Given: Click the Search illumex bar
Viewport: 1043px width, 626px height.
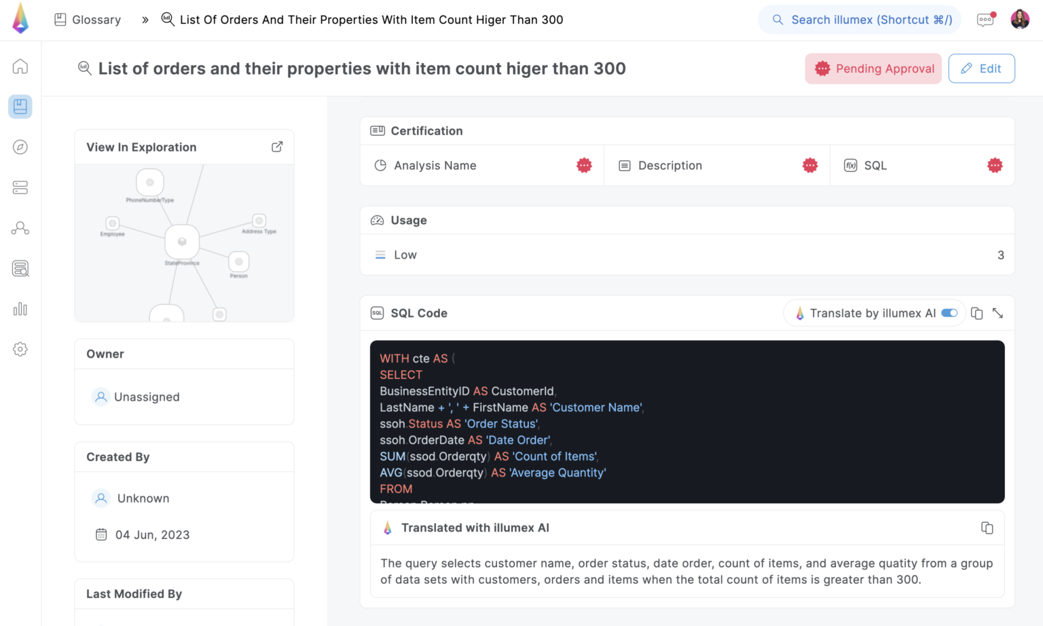Looking at the screenshot, I should tap(859, 19).
